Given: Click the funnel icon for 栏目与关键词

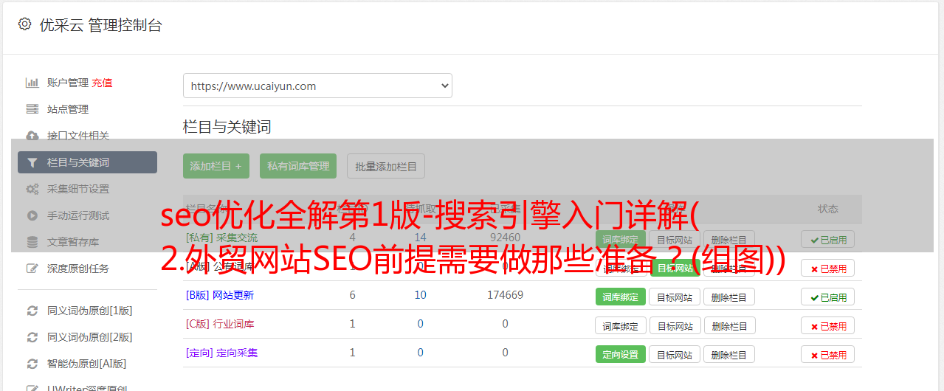Looking at the screenshot, I should click(x=32, y=162).
